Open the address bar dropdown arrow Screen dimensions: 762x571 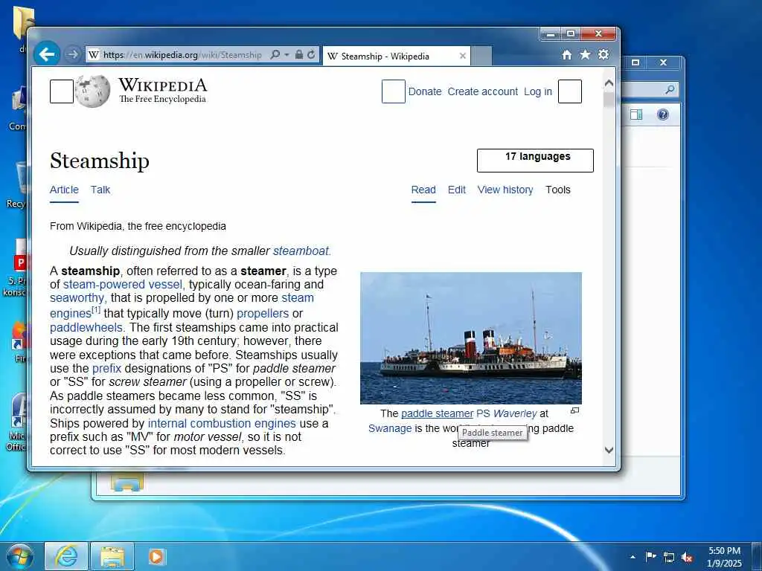(x=286, y=55)
